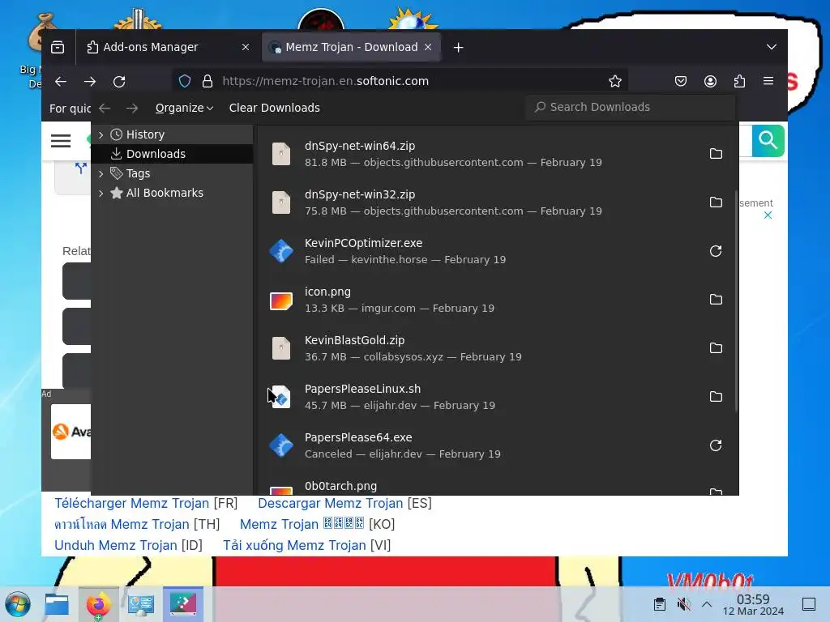Viewport: 830px width, 622px height.
Task: Click the softonic.com address bar
Action: point(400,82)
